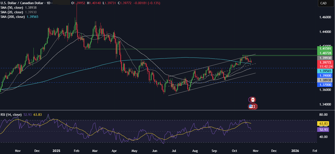Click the 1D interval label in the chart legend

(50, 3)
